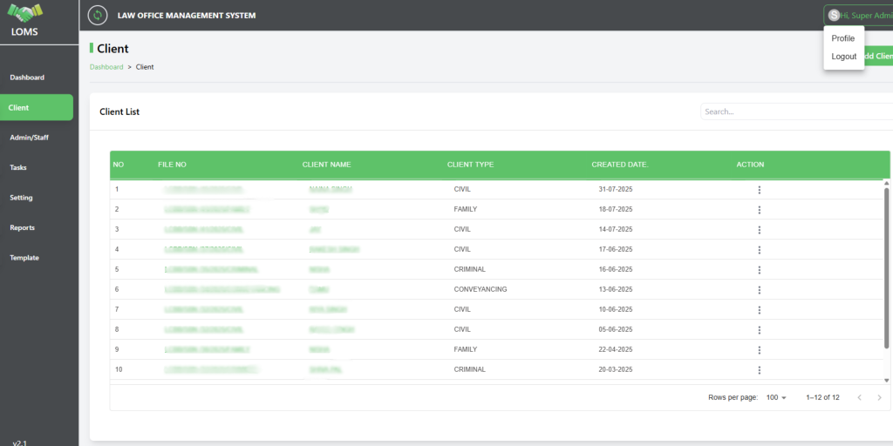Click the Dashboard breadcrumb link

coord(106,67)
